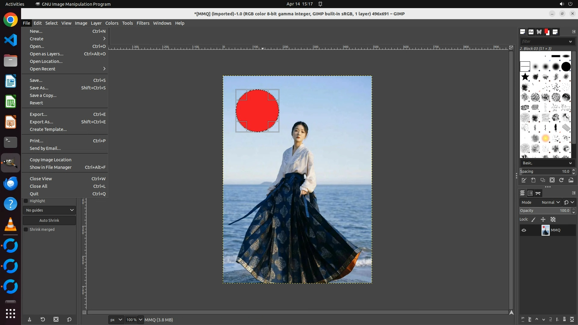Image resolution: width=578 pixels, height=325 pixels.
Task: Open the Filters menu
Action: pyautogui.click(x=143, y=23)
